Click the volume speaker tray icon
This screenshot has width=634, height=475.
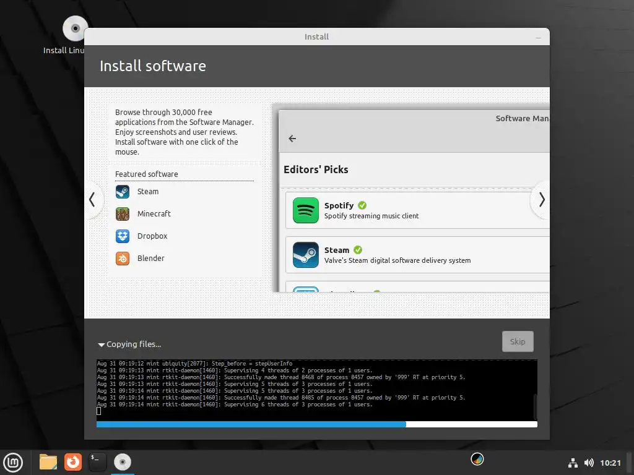pyautogui.click(x=589, y=463)
